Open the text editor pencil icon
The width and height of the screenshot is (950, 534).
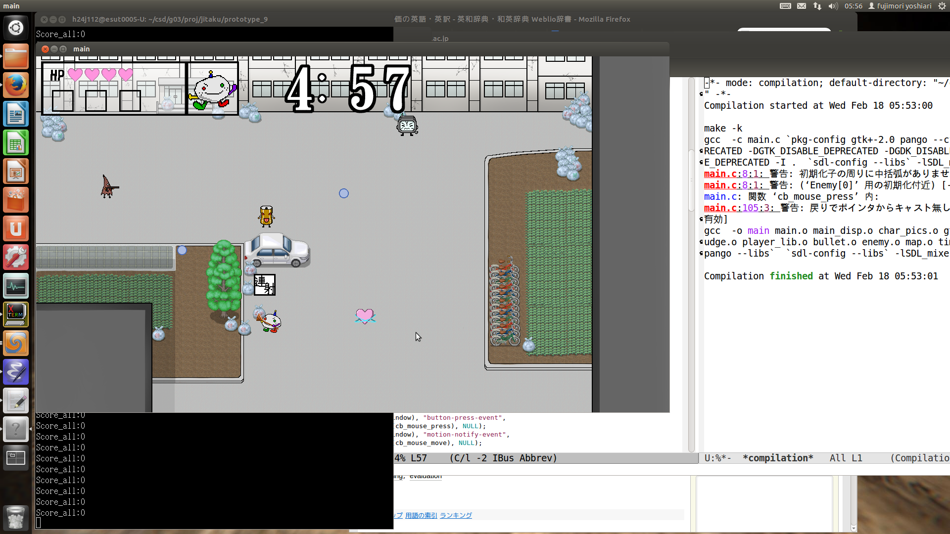click(x=16, y=400)
